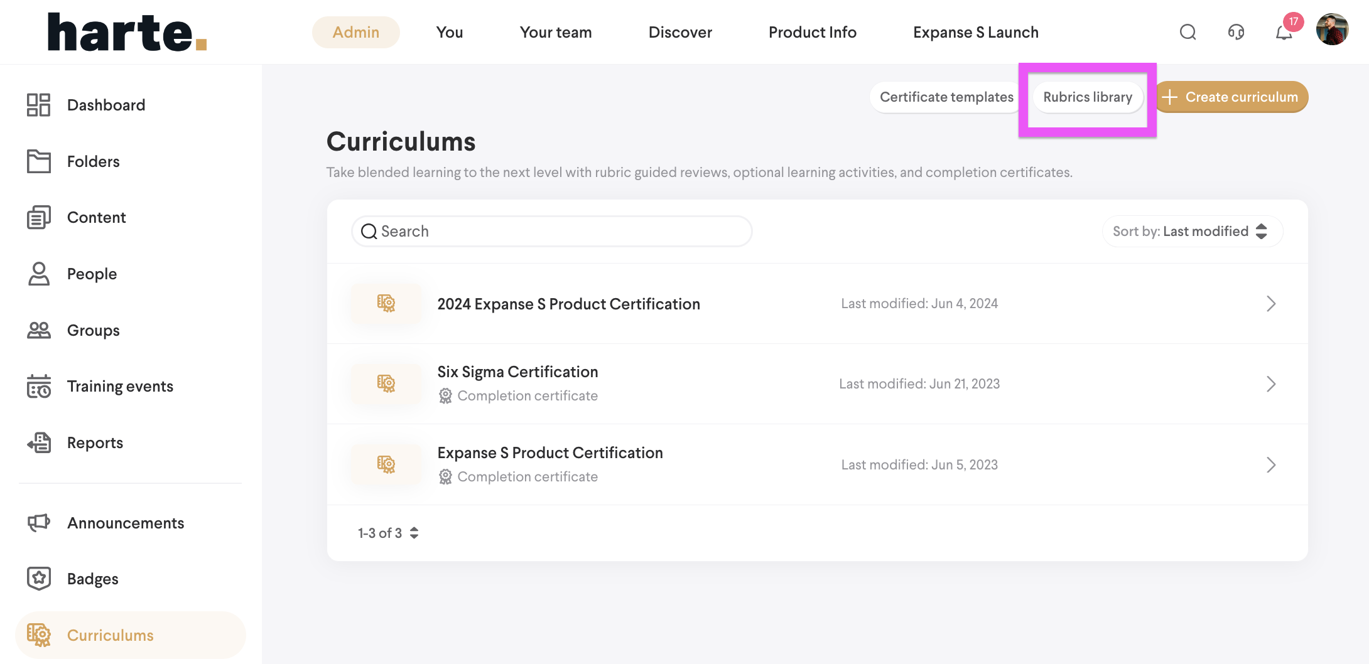1369x664 pixels.
Task: Open the user profile avatar
Action: [1332, 30]
